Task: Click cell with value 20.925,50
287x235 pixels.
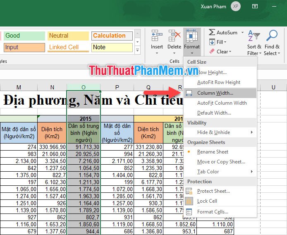Action: (84, 154)
